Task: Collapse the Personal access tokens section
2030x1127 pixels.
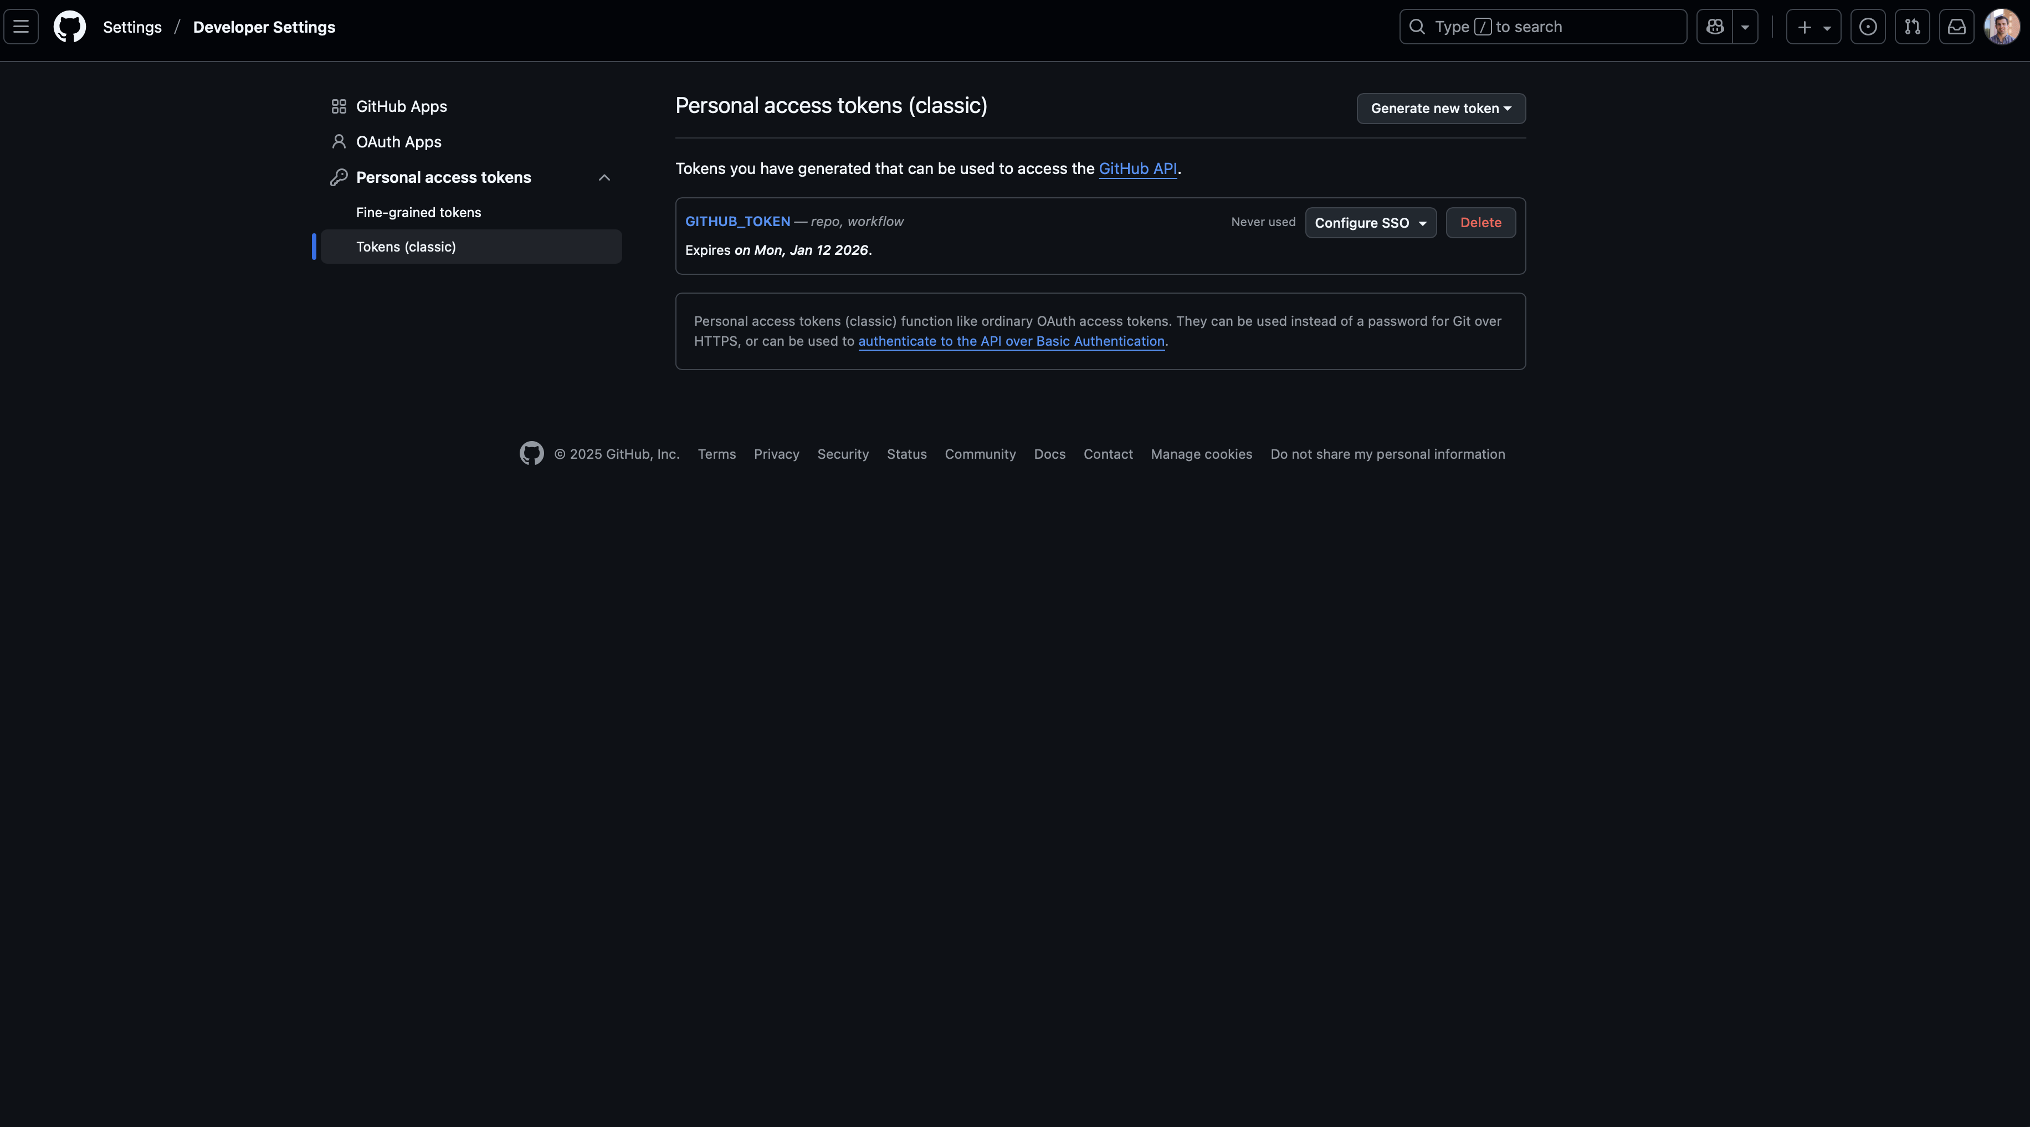Action: tap(604, 177)
